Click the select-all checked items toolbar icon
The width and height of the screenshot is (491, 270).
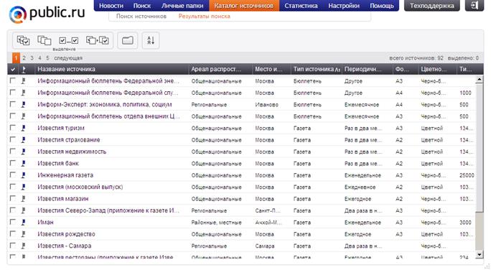click(x=23, y=40)
